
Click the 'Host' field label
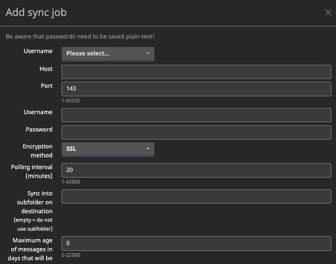pyautogui.click(x=46, y=69)
